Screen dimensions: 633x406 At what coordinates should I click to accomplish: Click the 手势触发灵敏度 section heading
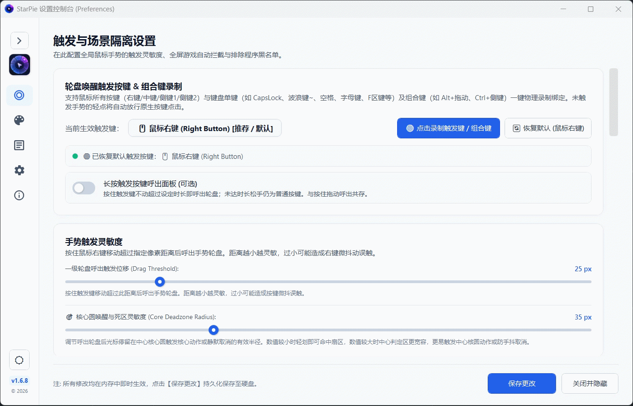[94, 242]
